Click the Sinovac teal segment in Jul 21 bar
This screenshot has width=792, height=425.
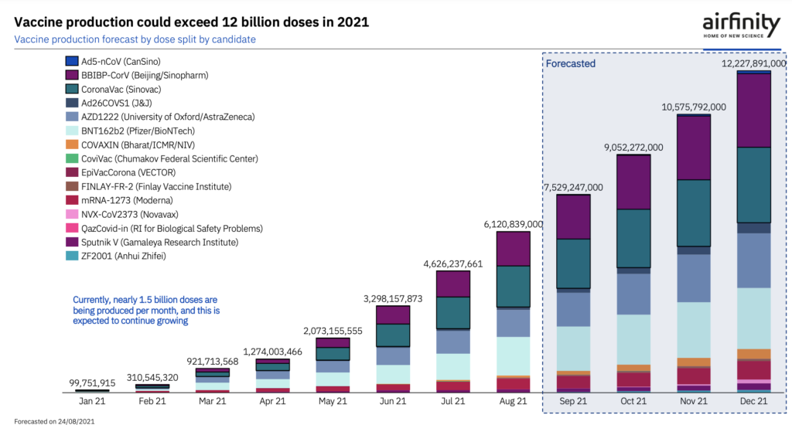[x=453, y=313]
